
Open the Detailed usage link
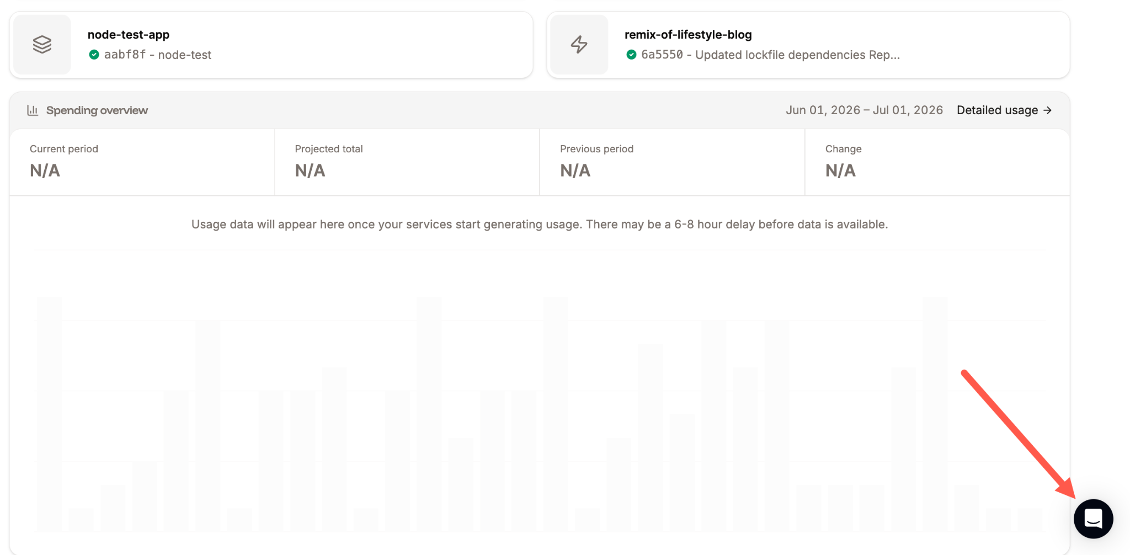pos(1004,110)
